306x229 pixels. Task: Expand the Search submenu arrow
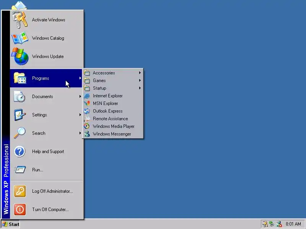click(80, 133)
